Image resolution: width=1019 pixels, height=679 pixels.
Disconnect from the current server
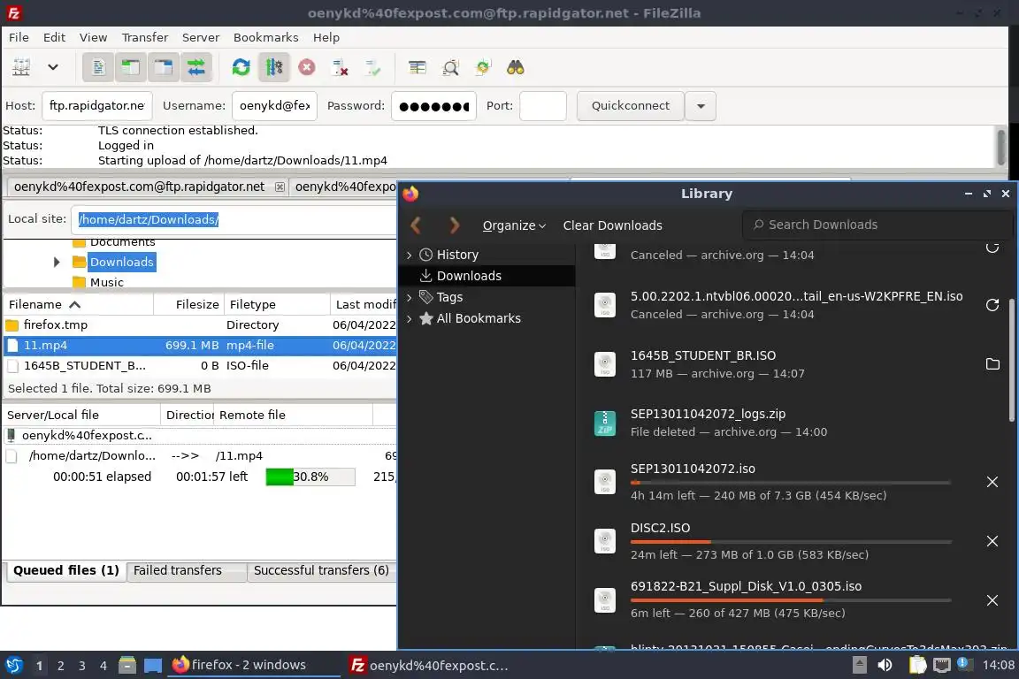(x=340, y=67)
